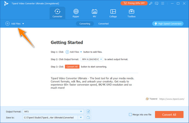Open the output folder icon
Screen dimensions: 189x123
[88, 117]
